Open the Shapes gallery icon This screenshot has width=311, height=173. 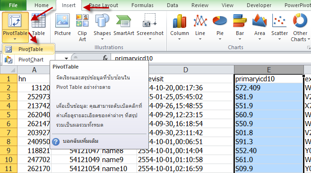coord(102,20)
